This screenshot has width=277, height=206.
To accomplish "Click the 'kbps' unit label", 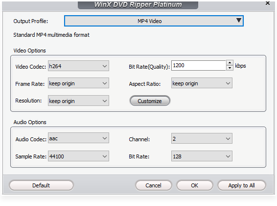I will point(240,66).
